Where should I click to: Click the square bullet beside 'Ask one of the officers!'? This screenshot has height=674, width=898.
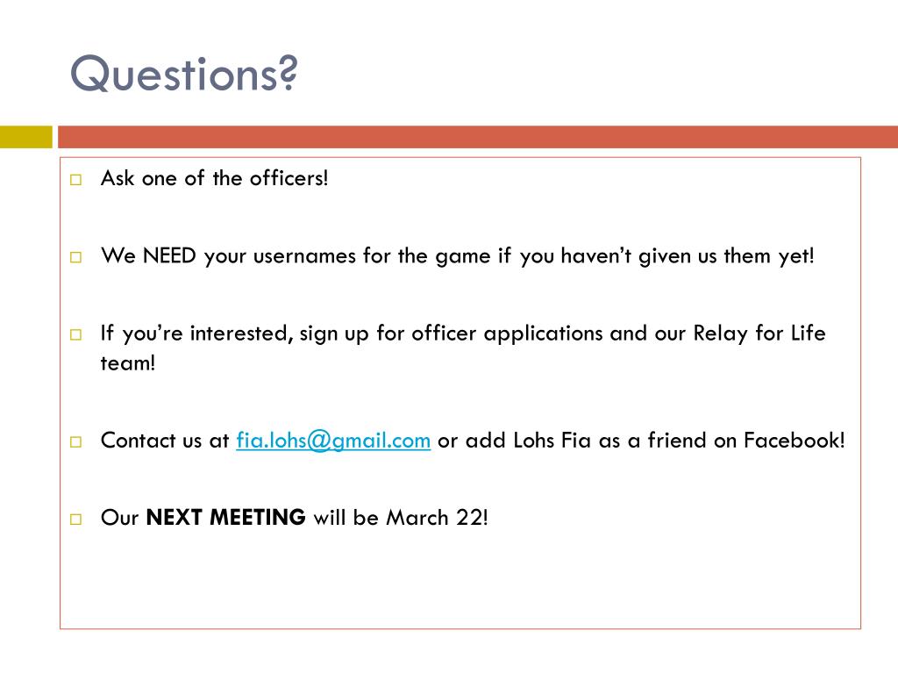pos(75,180)
